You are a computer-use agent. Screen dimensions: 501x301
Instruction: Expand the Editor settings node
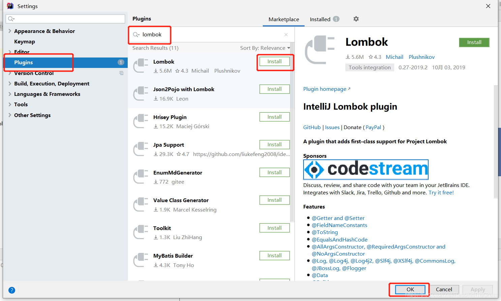(x=10, y=52)
